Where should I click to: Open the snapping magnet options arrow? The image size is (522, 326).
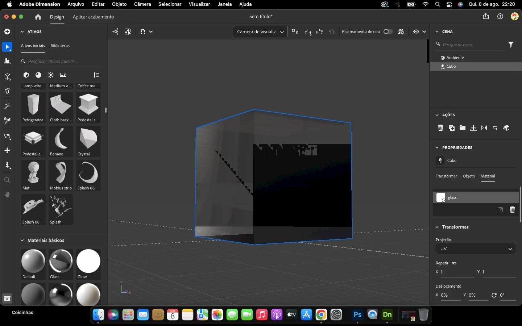click(151, 32)
